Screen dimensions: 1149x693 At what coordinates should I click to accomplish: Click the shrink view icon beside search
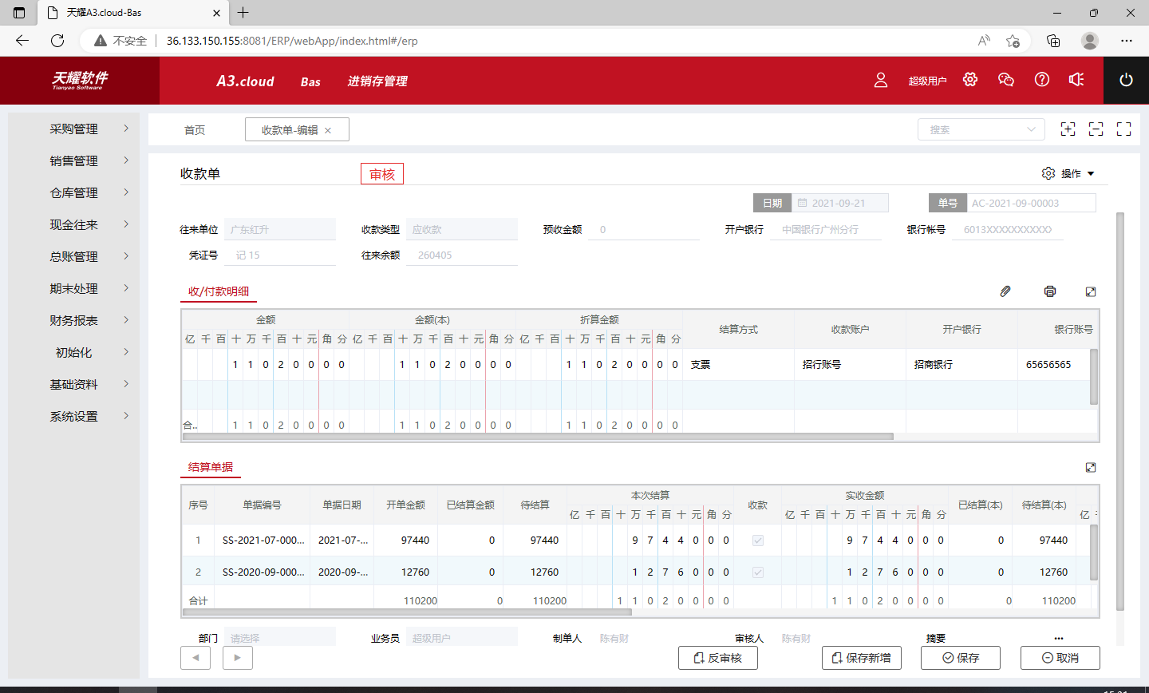[x=1096, y=129]
